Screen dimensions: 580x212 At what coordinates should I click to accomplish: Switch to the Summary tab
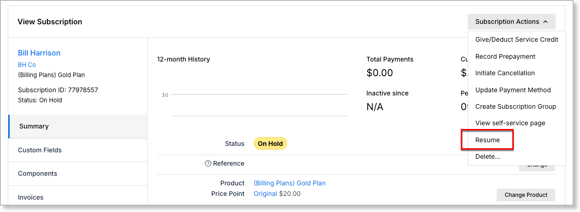coord(78,126)
